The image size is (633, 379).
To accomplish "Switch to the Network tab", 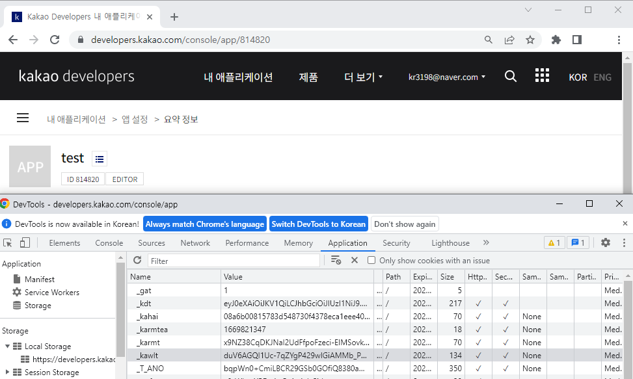I will click(195, 243).
